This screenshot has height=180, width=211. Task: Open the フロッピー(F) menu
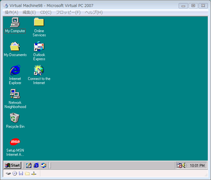68,12
